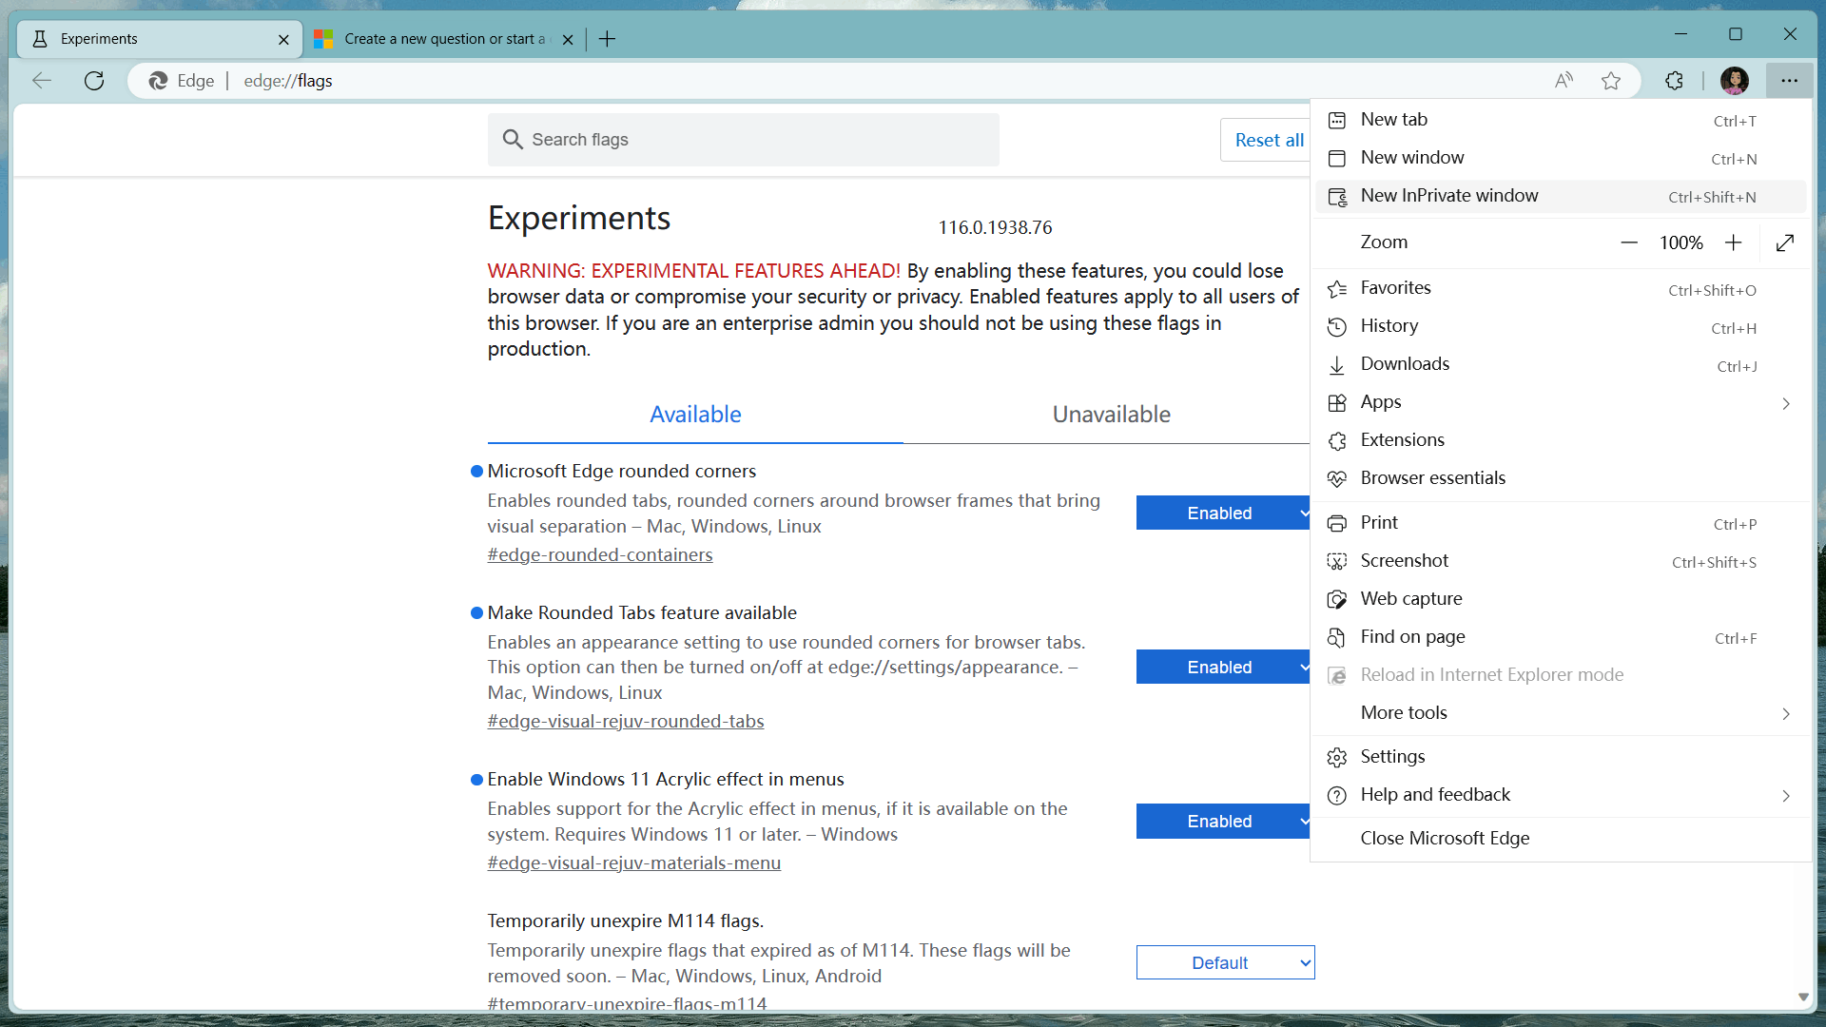Image resolution: width=1826 pixels, height=1027 pixels.
Task: Enter full screen via diagonal arrows icon
Action: tap(1785, 242)
